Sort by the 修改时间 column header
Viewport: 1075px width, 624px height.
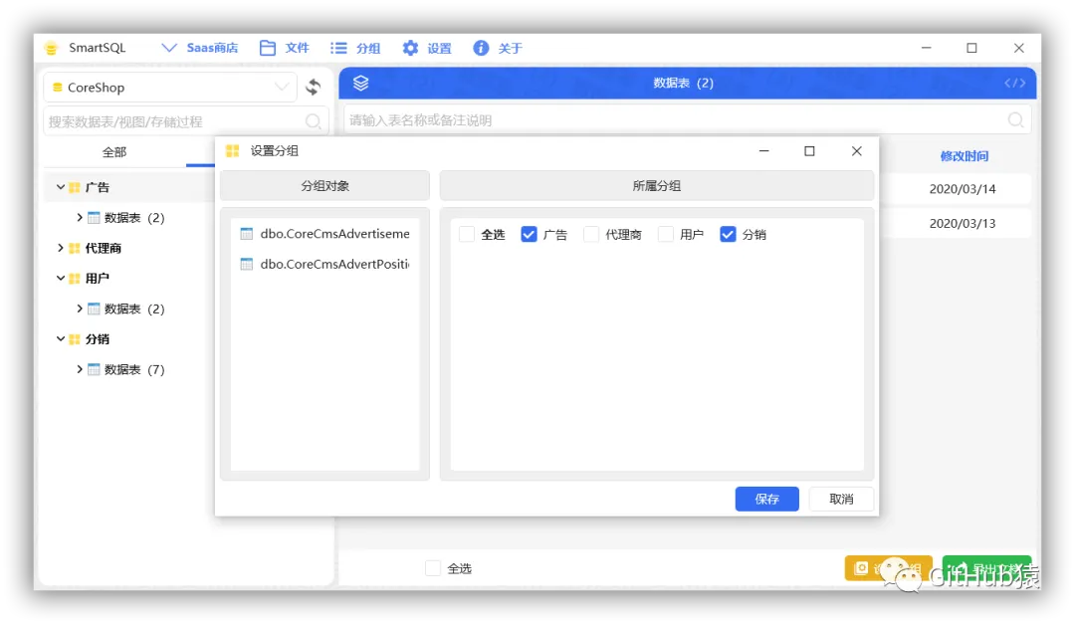click(x=964, y=155)
